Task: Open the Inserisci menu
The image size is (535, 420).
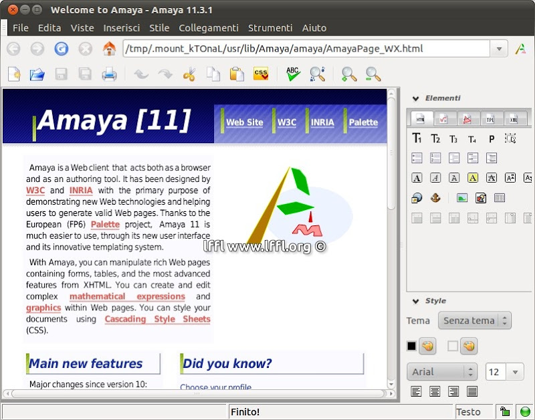Action: click(x=122, y=28)
